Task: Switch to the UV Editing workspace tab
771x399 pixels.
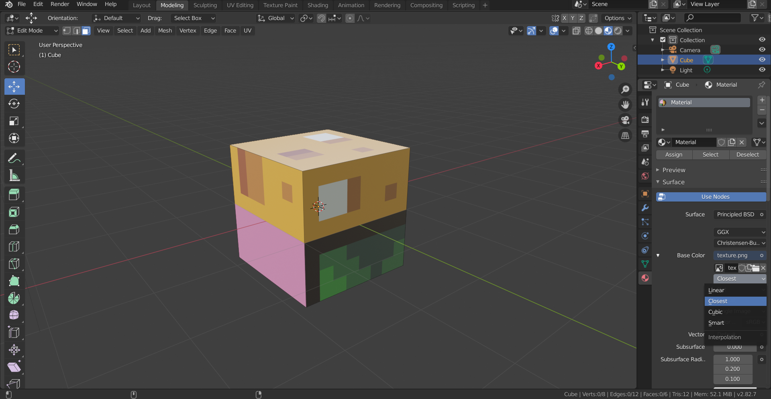Action: tap(240, 5)
